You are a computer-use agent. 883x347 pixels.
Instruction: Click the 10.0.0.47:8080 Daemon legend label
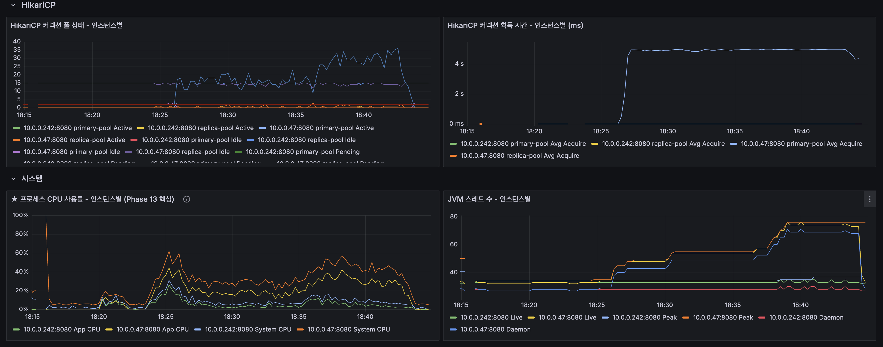(x=496, y=329)
